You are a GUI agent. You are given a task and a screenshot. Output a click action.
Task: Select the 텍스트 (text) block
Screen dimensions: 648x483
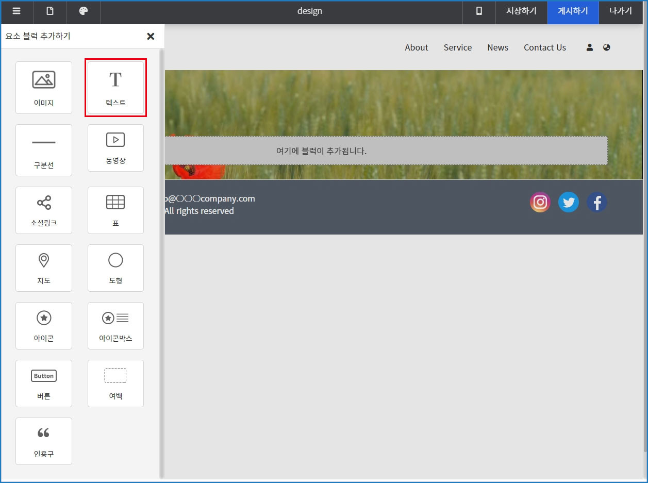coord(115,88)
